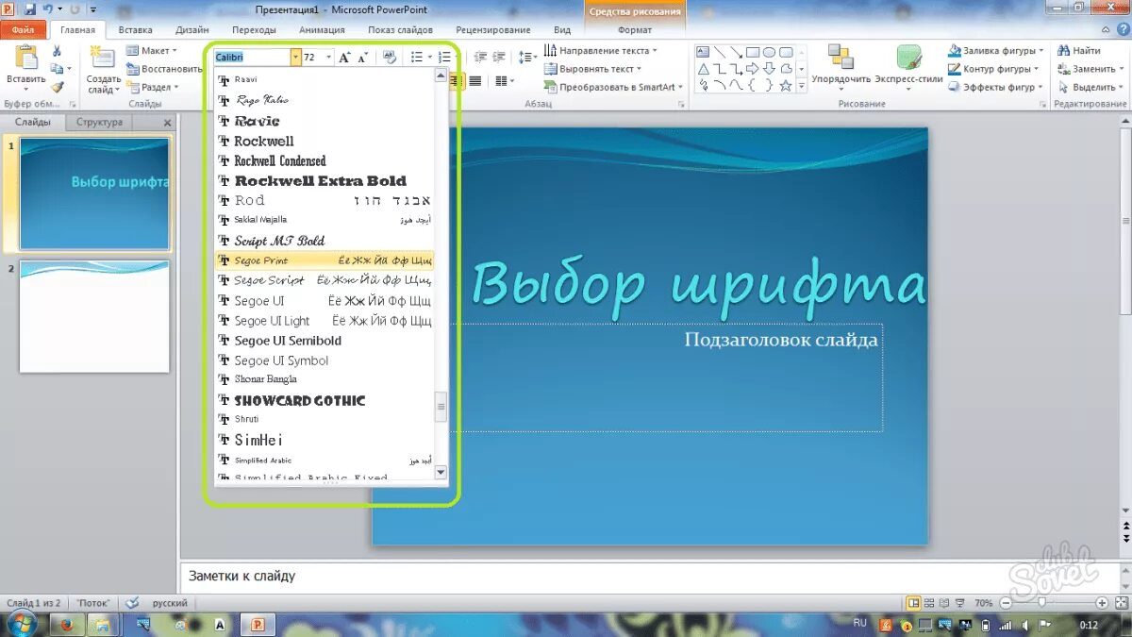This screenshot has height=637, width=1132.
Task: Switch to the Переходы (Transitions) tab
Action: point(254,30)
